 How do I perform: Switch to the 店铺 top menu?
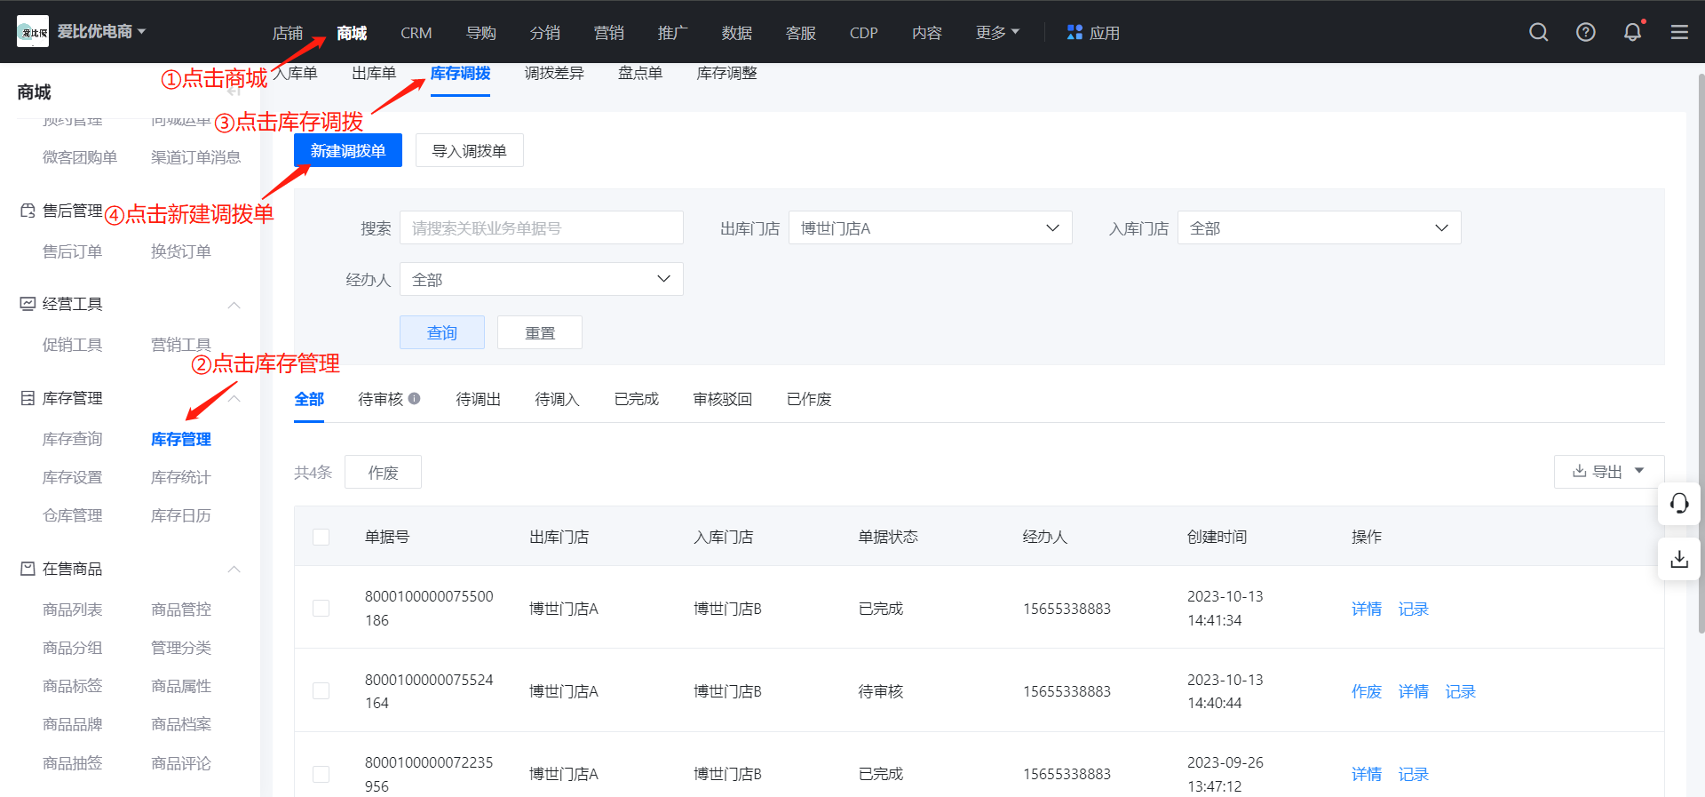[x=288, y=33]
